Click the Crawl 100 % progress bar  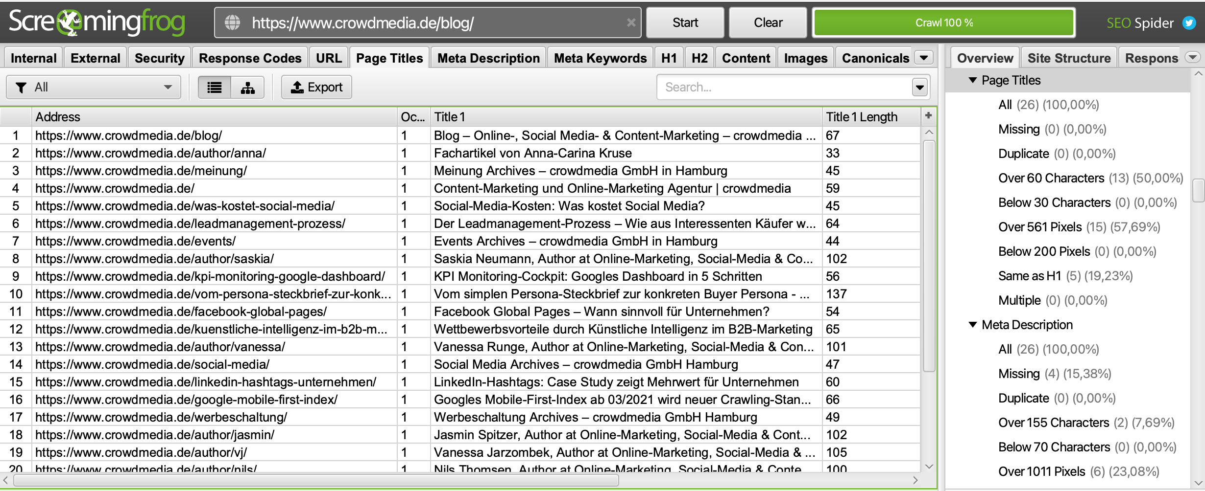[x=944, y=22]
